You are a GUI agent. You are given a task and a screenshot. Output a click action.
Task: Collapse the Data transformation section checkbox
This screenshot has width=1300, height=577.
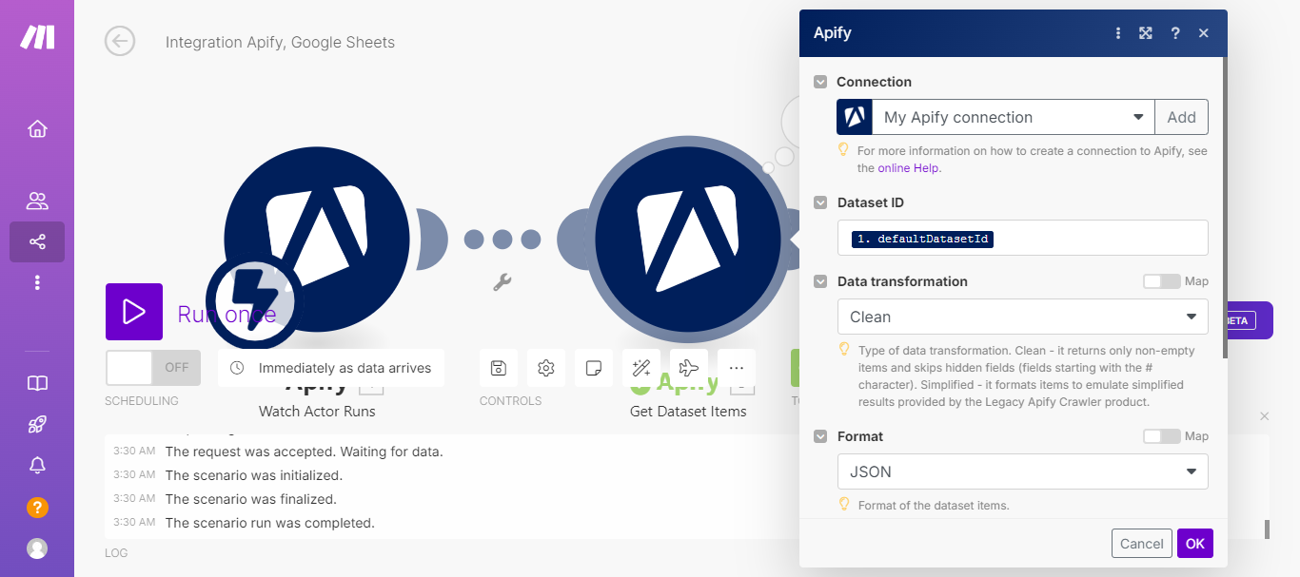pos(820,281)
